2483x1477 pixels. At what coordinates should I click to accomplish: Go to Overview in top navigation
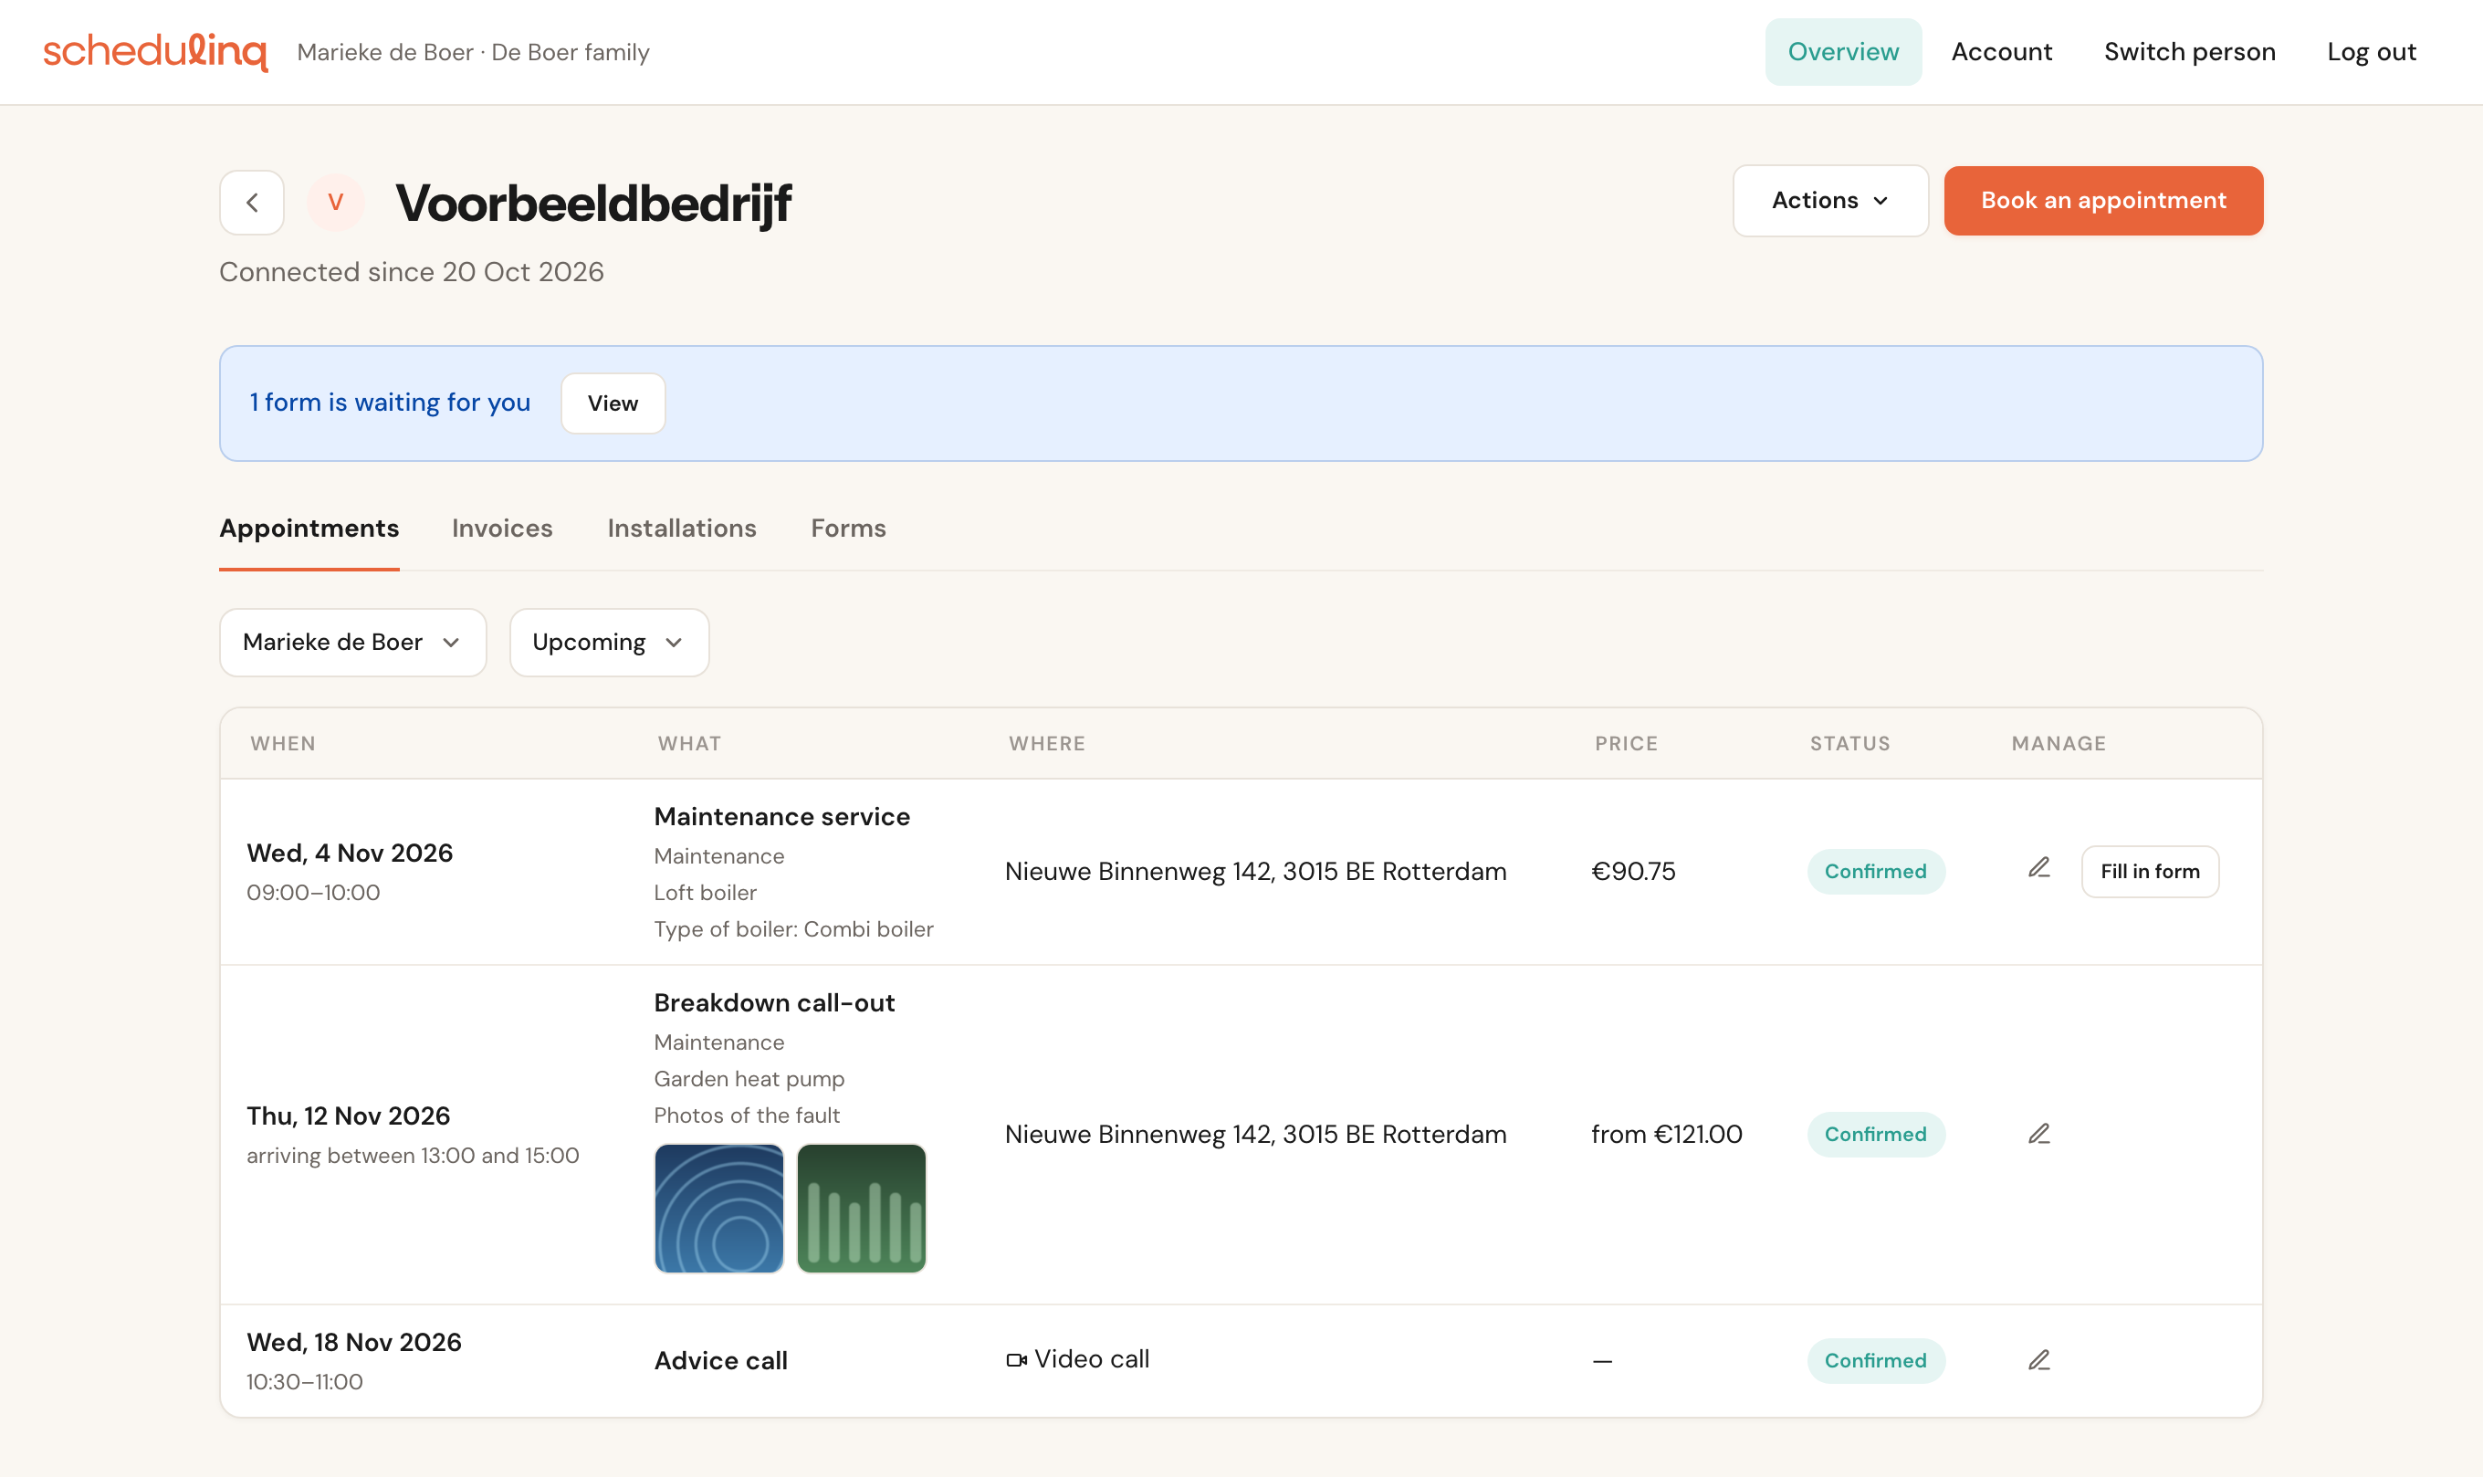click(x=1843, y=52)
